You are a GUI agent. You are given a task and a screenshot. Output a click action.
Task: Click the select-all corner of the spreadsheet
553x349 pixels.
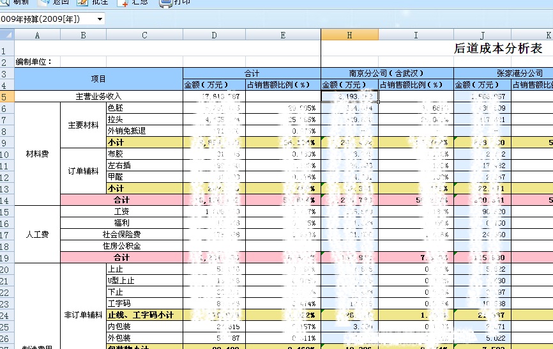point(7,35)
